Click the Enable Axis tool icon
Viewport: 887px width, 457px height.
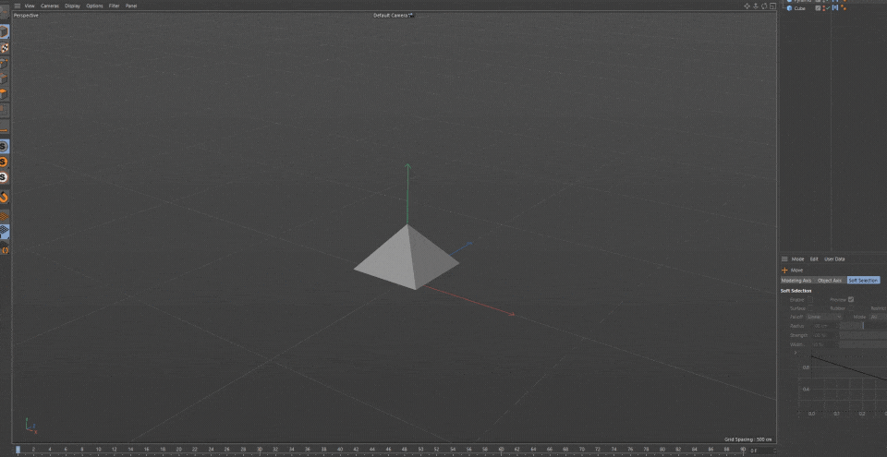tap(4, 128)
